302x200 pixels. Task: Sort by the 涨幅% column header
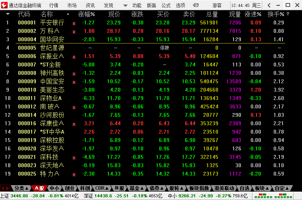[x=87, y=14]
